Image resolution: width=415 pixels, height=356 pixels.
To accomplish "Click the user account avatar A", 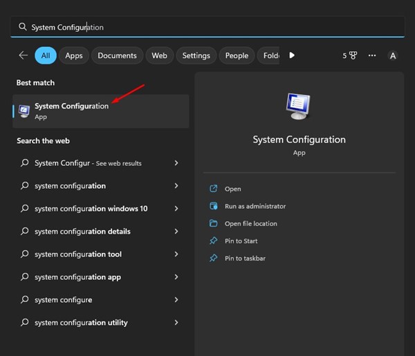I will pos(393,55).
